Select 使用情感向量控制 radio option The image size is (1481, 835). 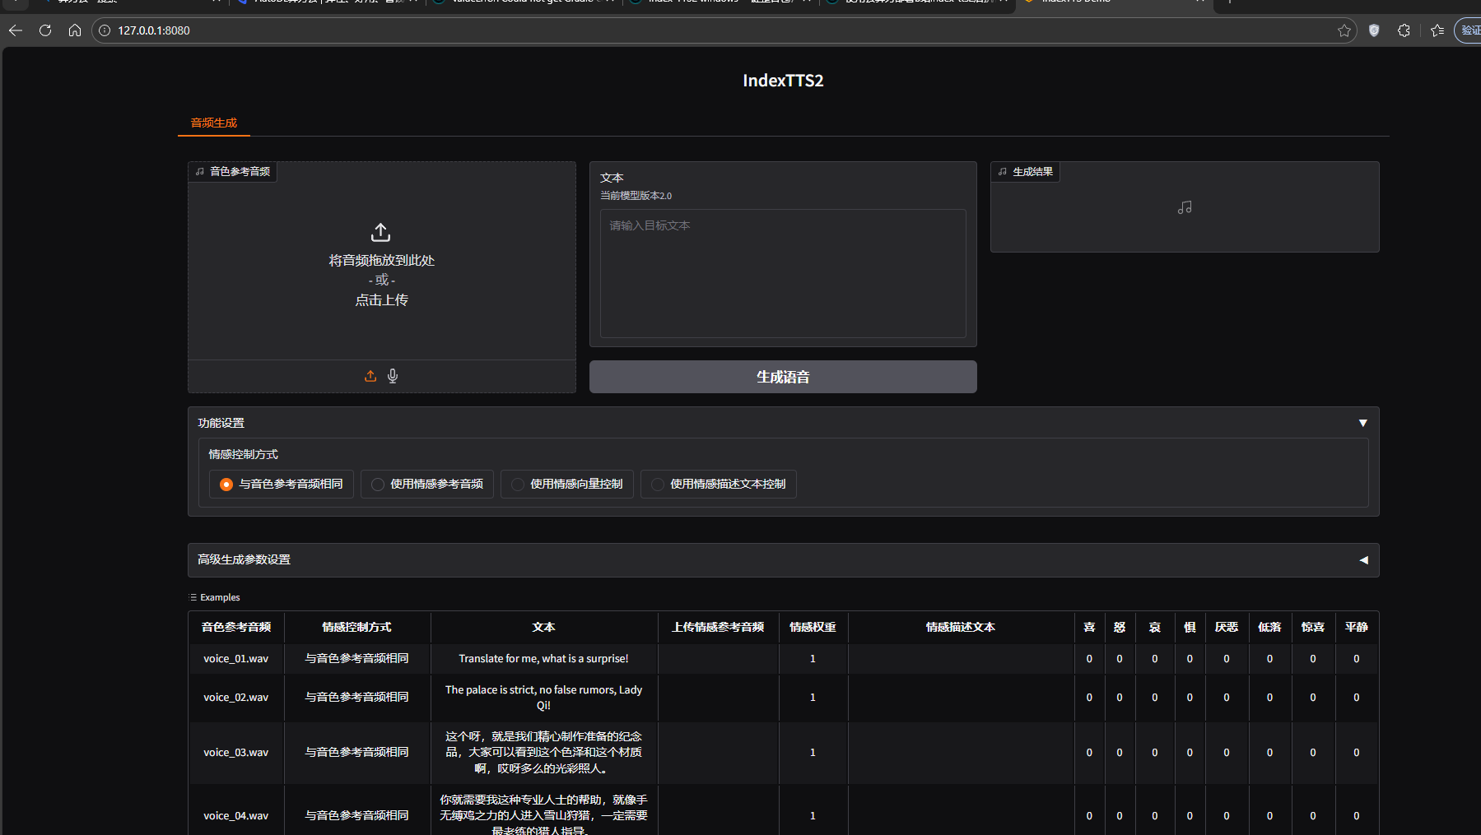click(x=518, y=485)
